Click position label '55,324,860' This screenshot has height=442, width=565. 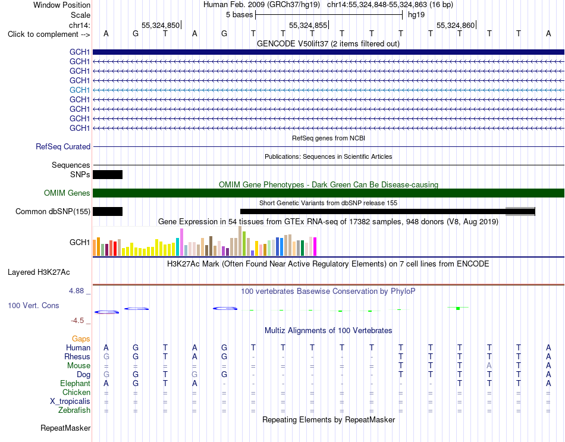(x=456, y=25)
